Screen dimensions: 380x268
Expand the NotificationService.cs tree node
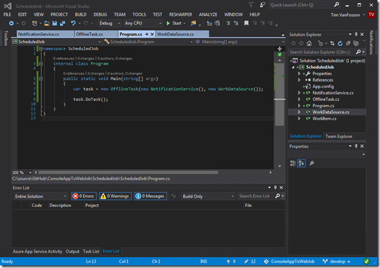[299, 93]
